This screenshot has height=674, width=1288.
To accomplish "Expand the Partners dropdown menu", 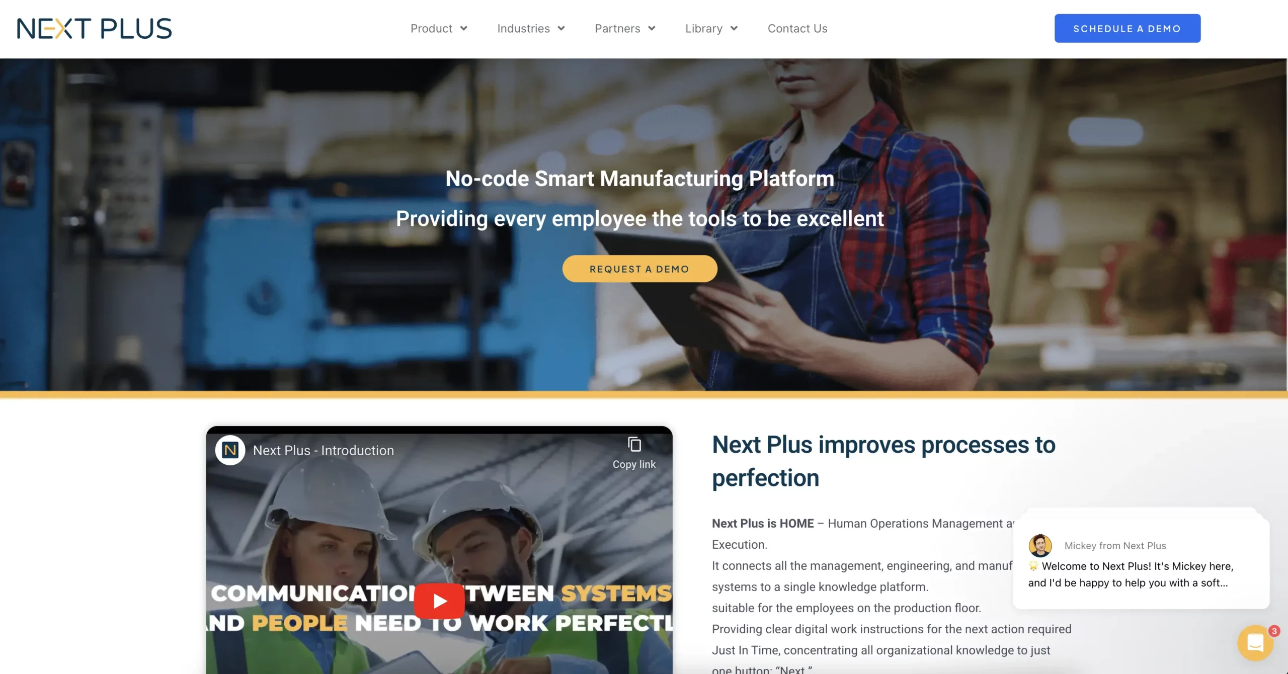I will (625, 28).
